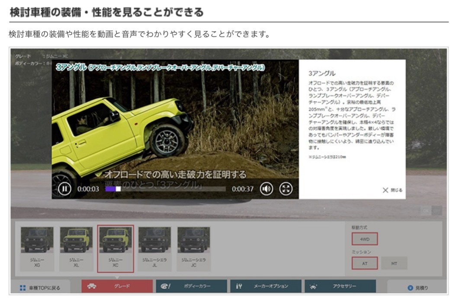
Task: Click the video duration 0:00:37
Action: click(243, 189)
